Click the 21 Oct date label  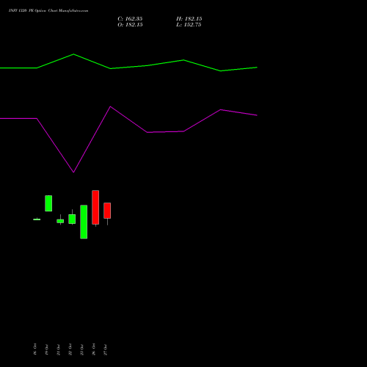coord(59,349)
